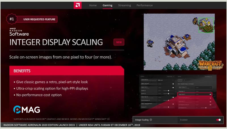The width and height of the screenshot is (227, 129).
Task: Open the Global Graphics dropdown
Action: [171, 76]
